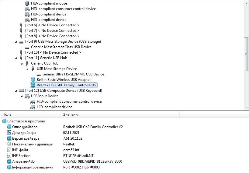The height and width of the screenshot is (173, 249).
Task: Click the Port 10 USB plug icon
Action: tap(21, 52)
